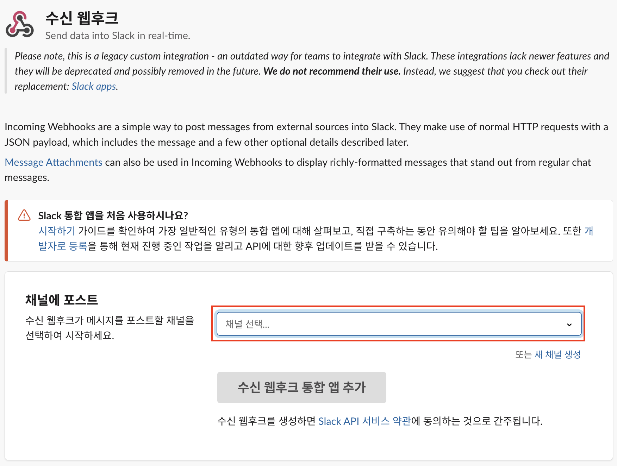Open the 시작하기 guide link
617x466 pixels.
(56, 231)
